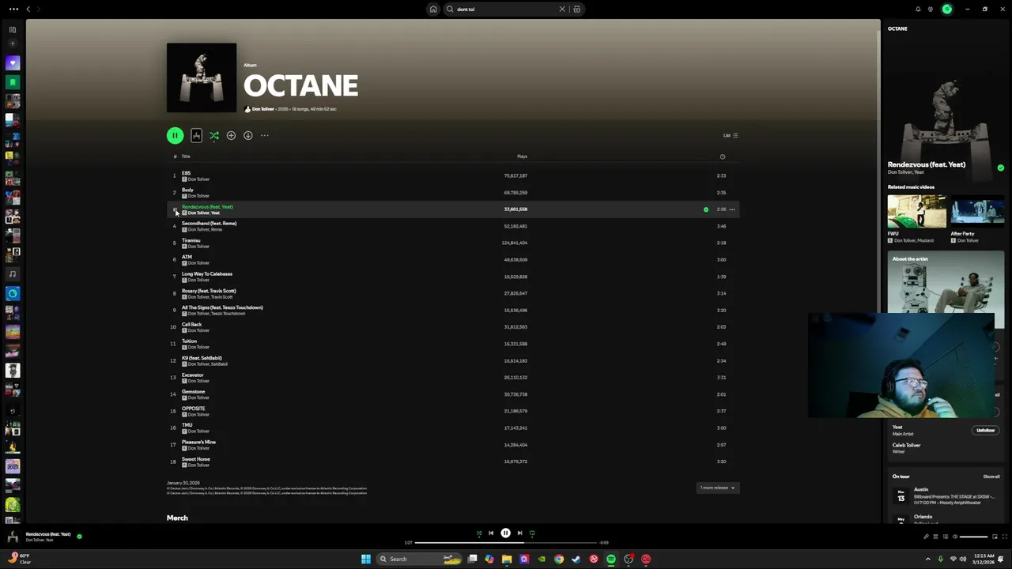Toggle shuffle in the album action row
This screenshot has width=1012, height=569.
[x=214, y=136]
